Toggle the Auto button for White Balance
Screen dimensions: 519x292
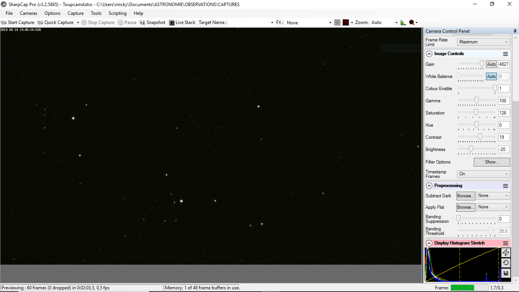tap(491, 76)
